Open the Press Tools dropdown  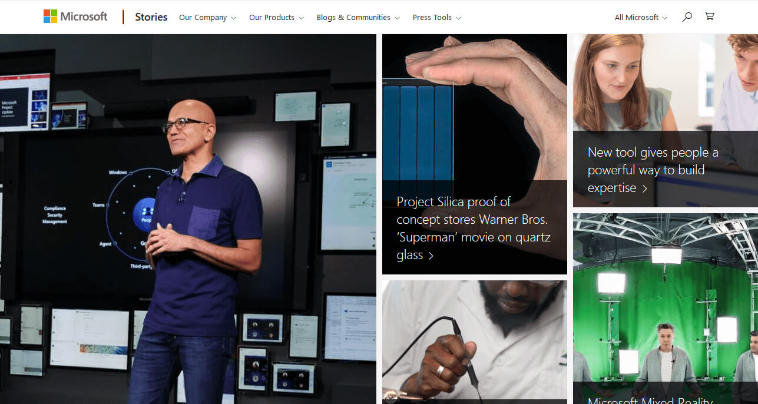[436, 17]
